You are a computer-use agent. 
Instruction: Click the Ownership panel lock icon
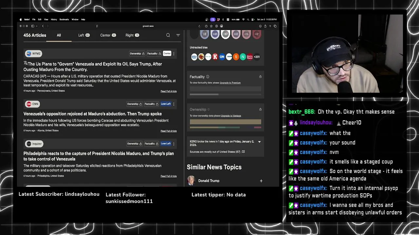coord(260,109)
